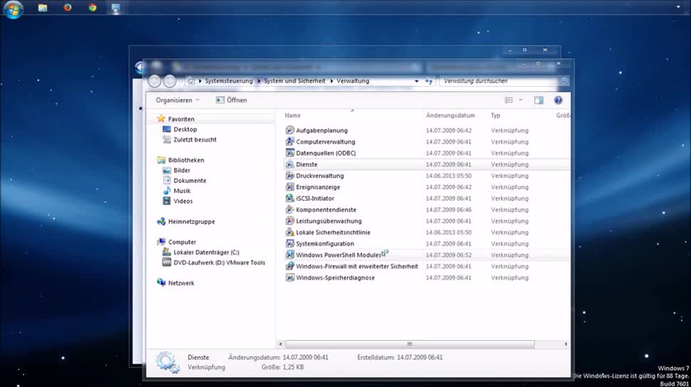Click the change view icon
Viewport: 691px width, 387px height.
point(509,100)
